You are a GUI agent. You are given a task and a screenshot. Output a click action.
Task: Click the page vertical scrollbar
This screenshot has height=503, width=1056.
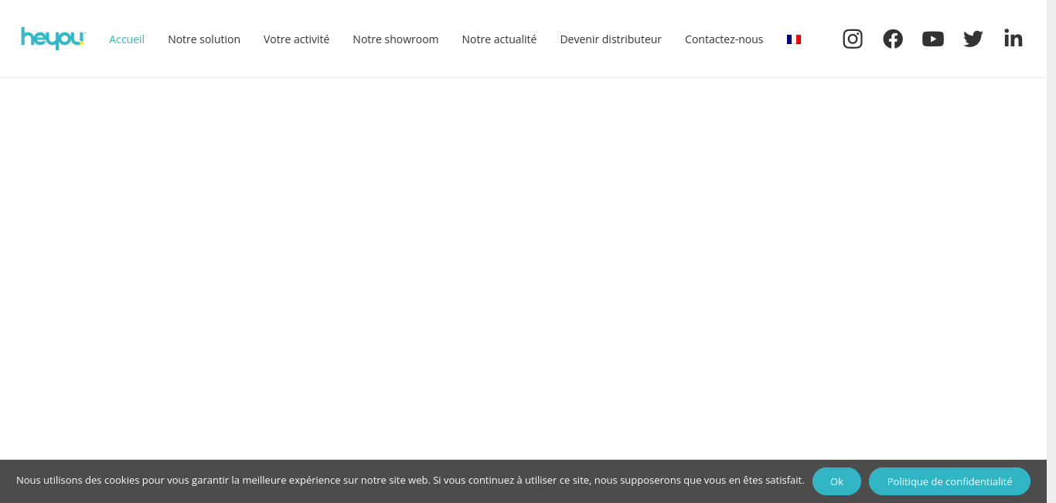tap(1051, 251)
